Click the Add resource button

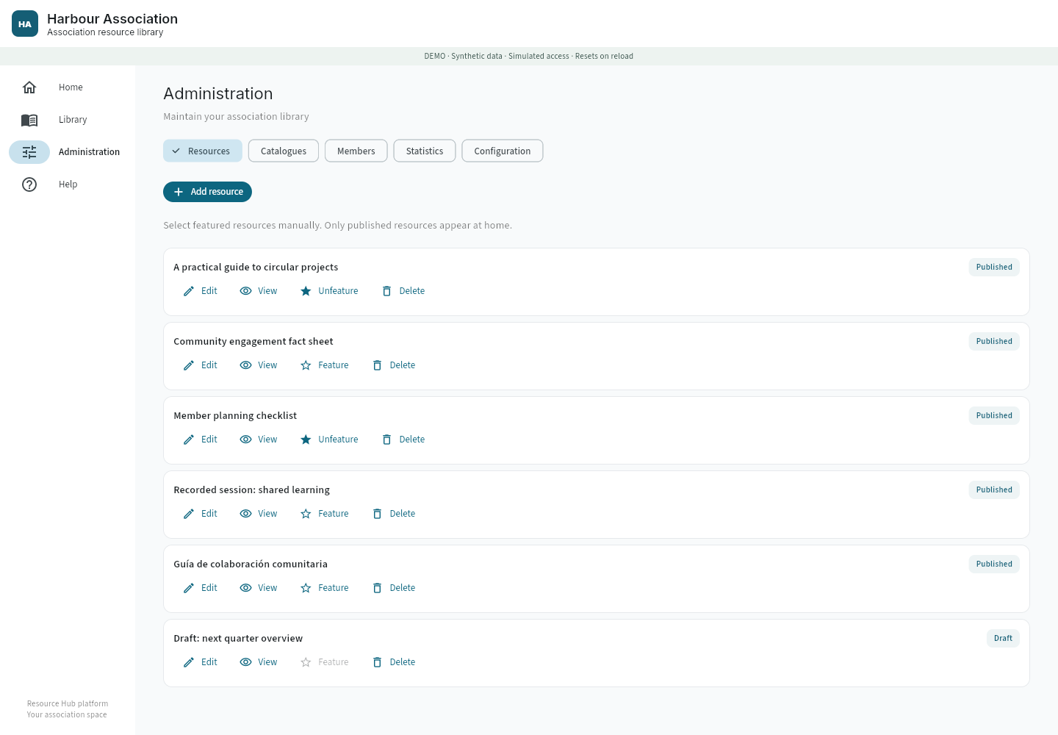click(207, 192)
